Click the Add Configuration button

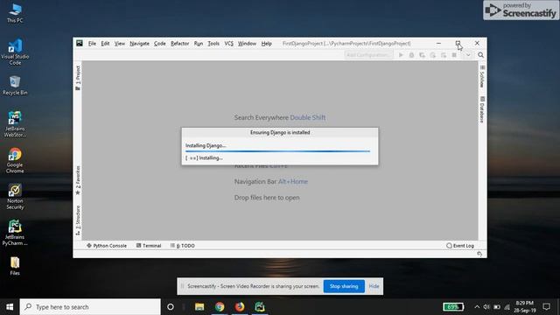click(368, 55)
